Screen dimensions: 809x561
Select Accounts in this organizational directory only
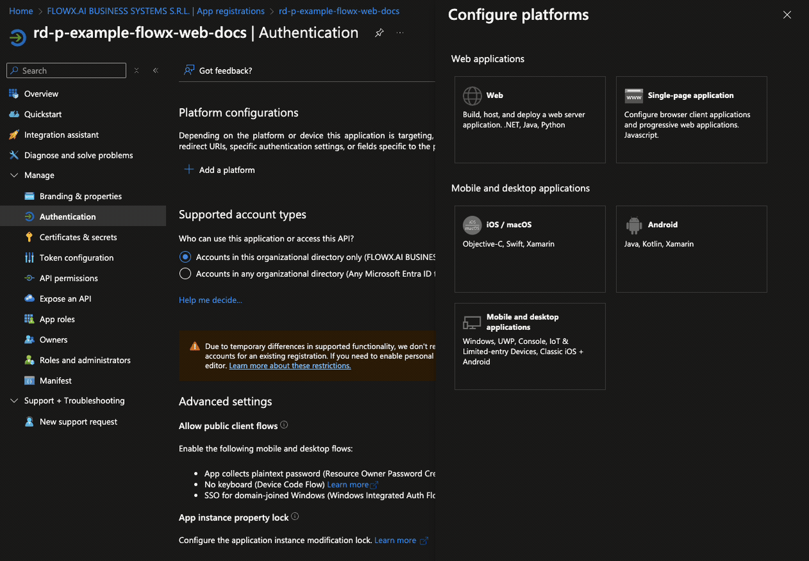click(185, 257)
